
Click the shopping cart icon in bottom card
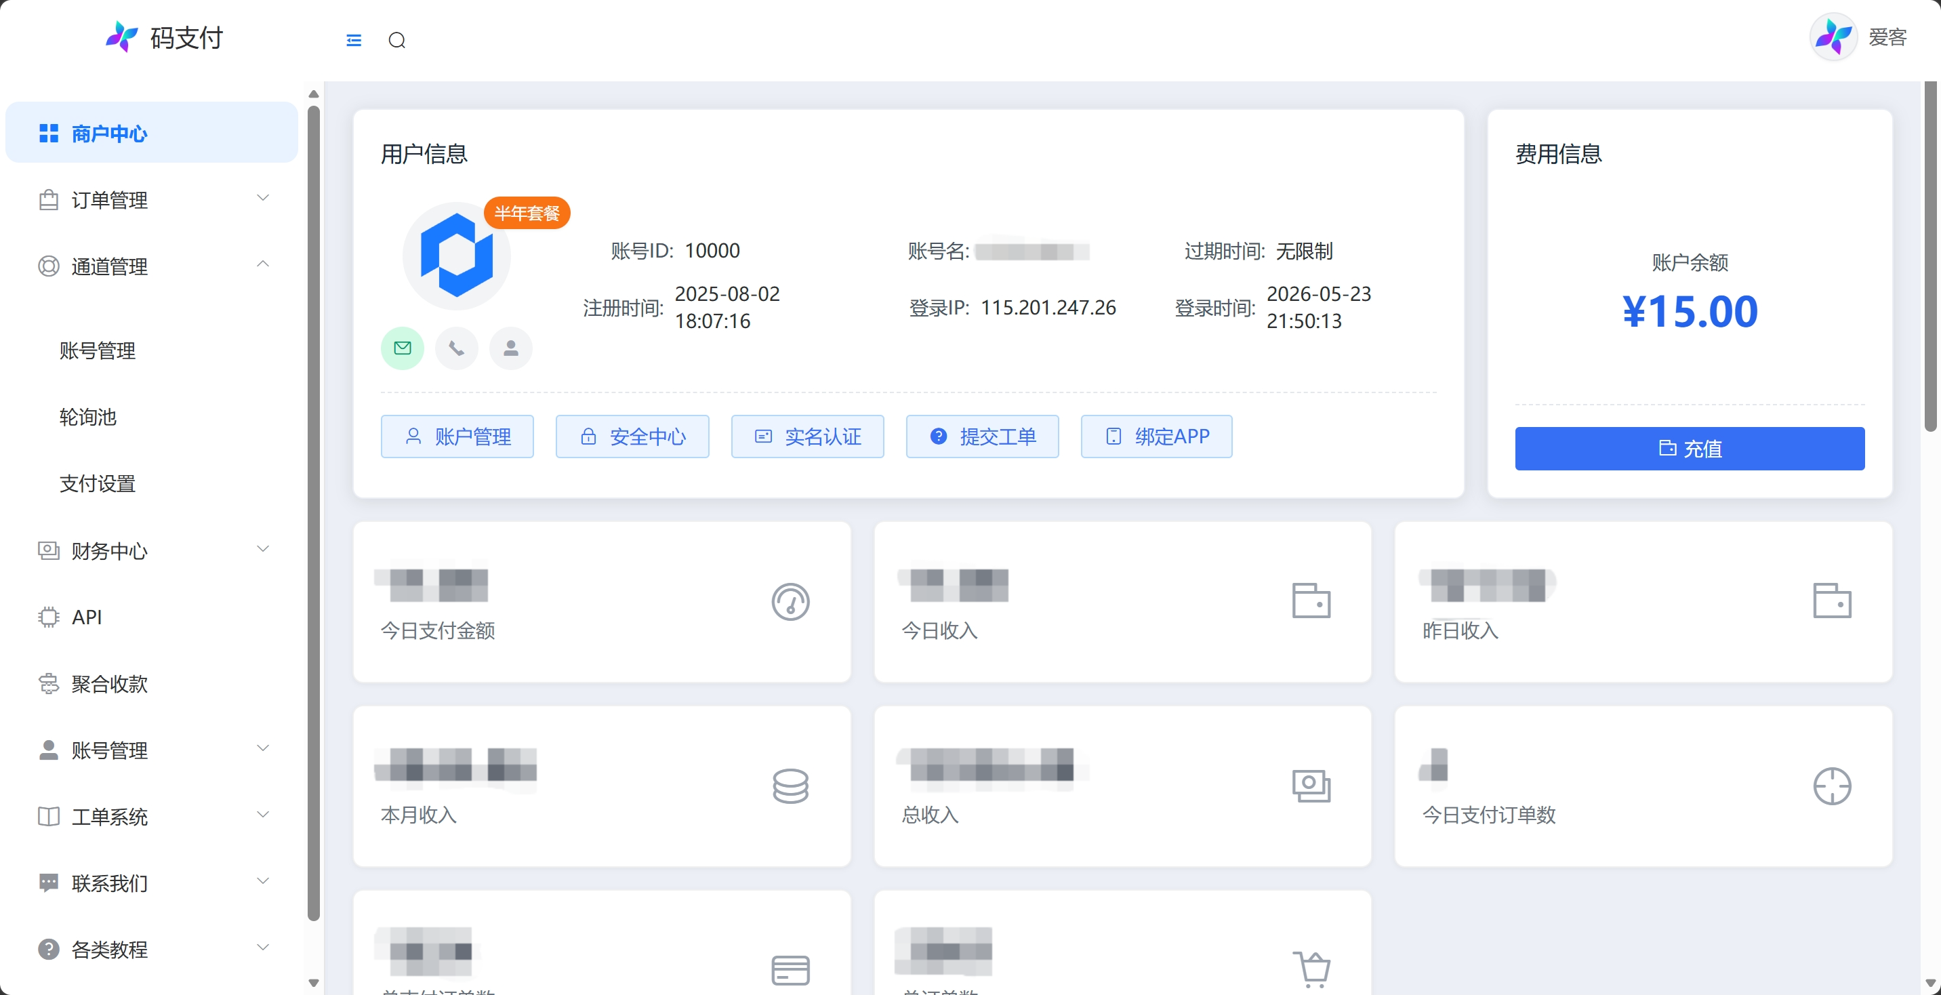point(1312,969)
